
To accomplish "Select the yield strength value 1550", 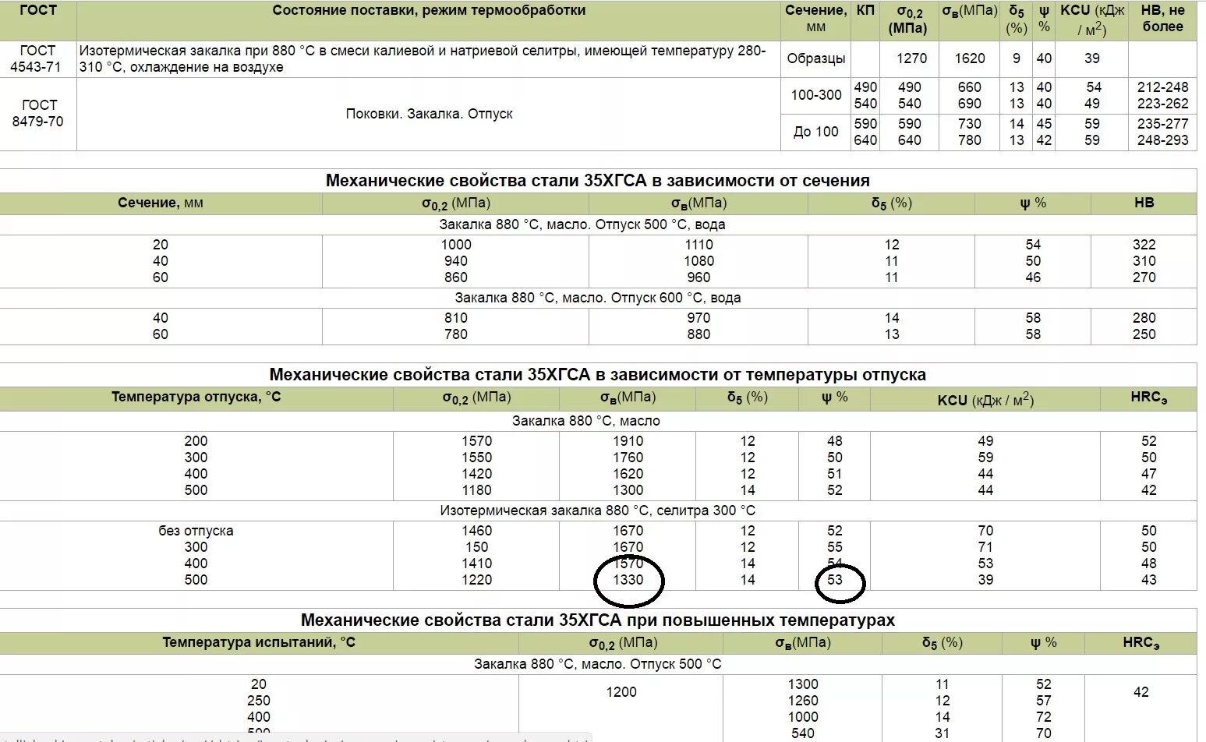I will (x=476, y=458).
